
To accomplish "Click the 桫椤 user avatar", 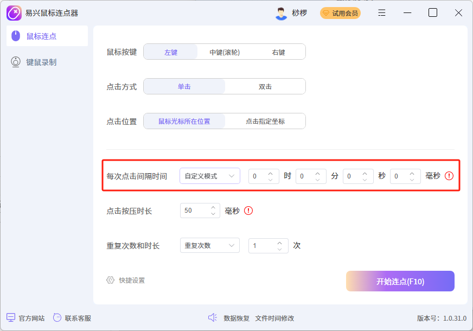I will [281, 12].
